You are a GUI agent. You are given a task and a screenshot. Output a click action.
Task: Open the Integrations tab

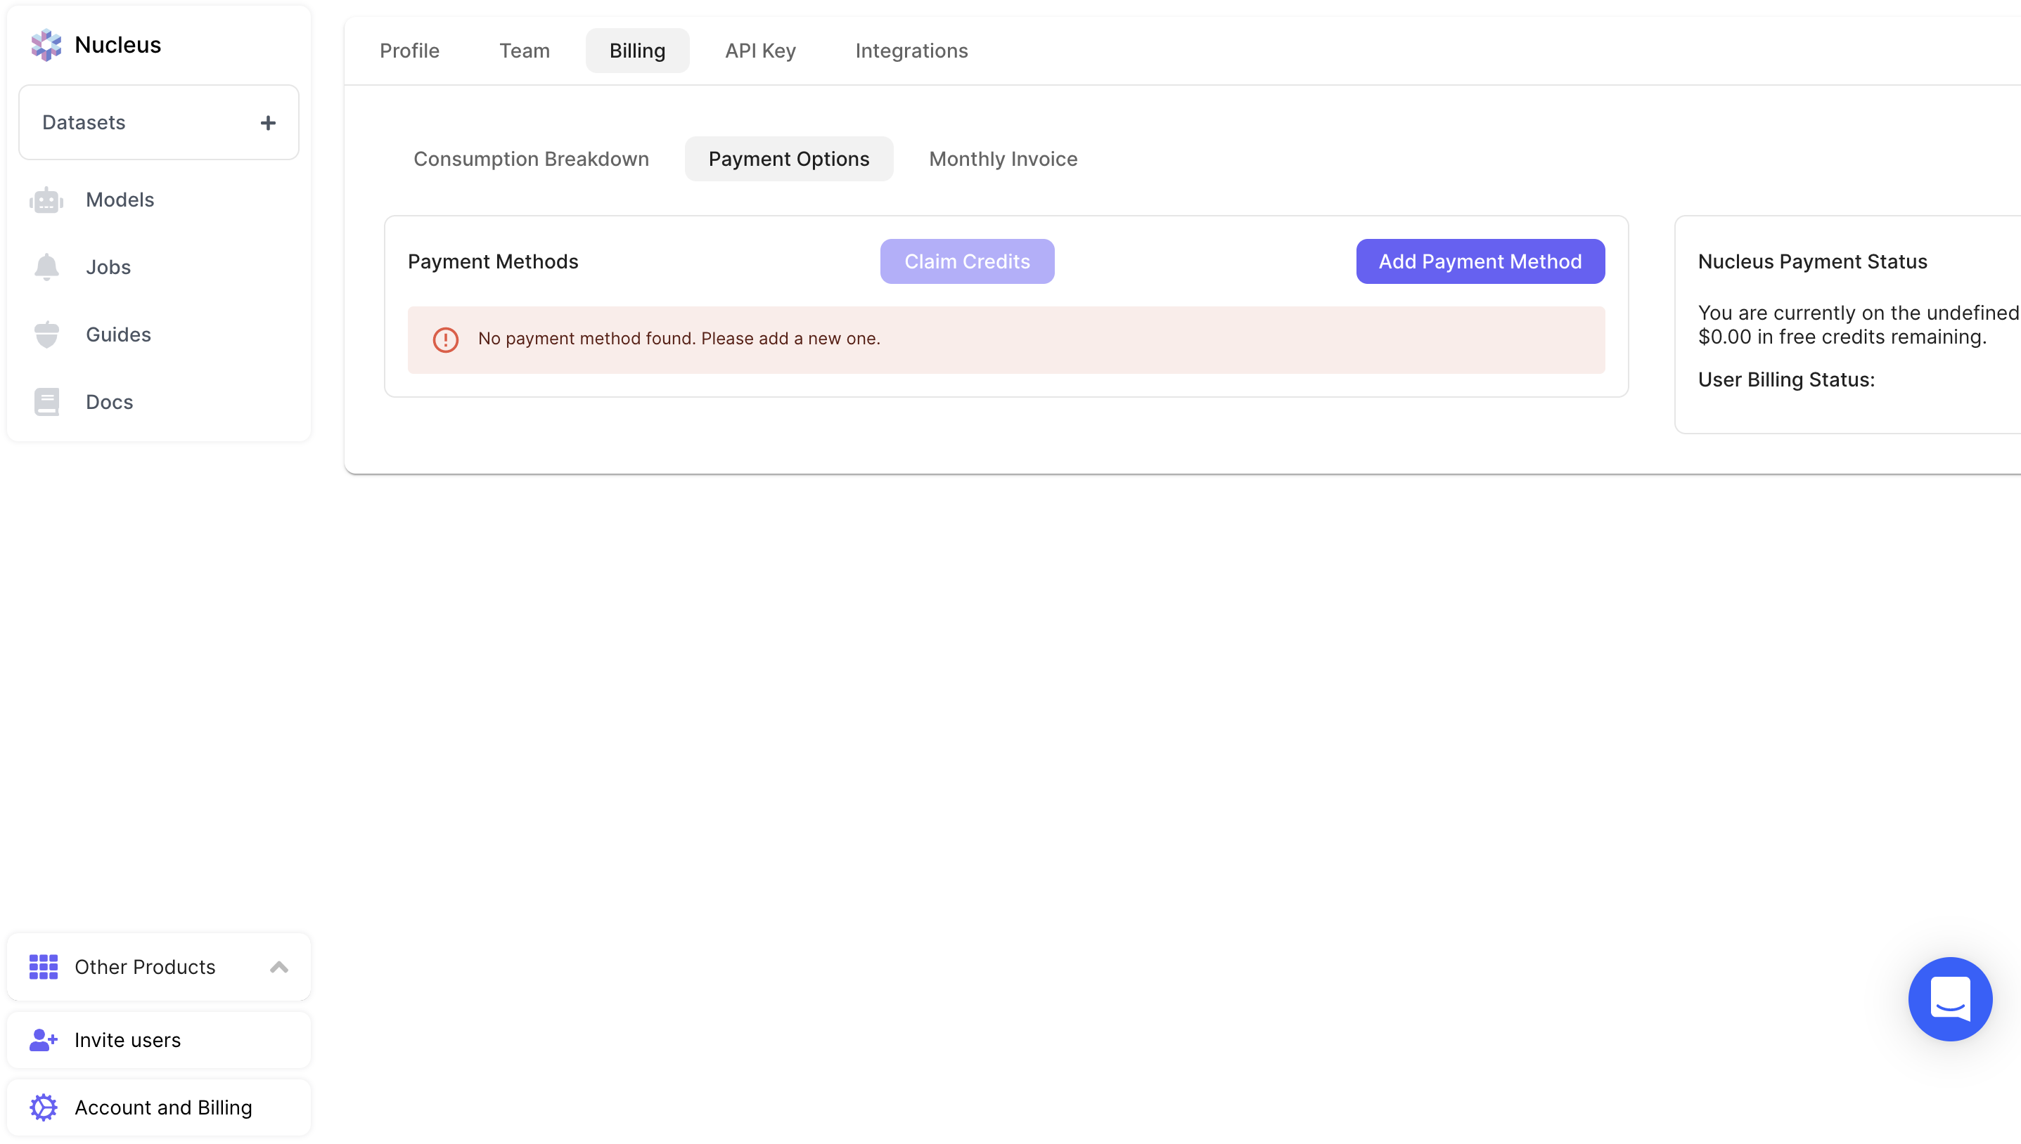click(x=911, y=51)
